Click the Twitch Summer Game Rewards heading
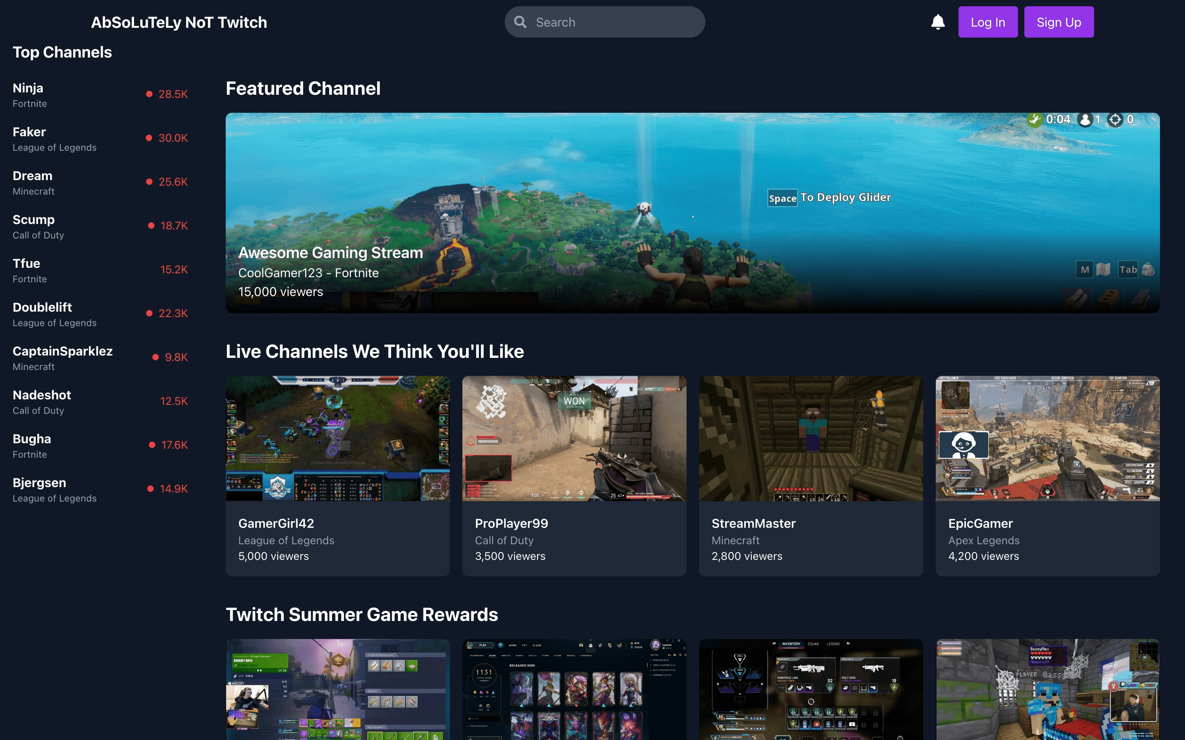The image size is (1185, 740). (362, 615)
